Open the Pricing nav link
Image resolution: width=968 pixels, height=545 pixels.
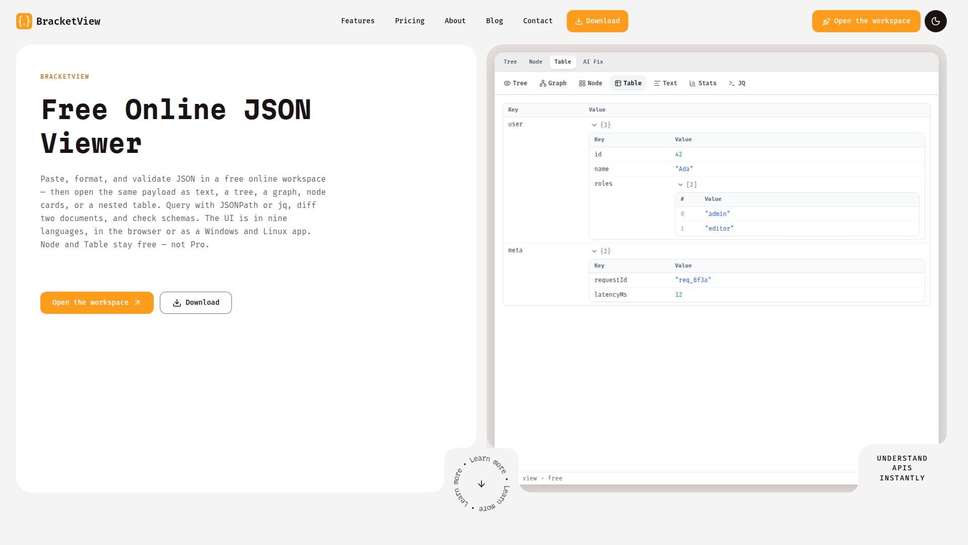pos(409,21)
